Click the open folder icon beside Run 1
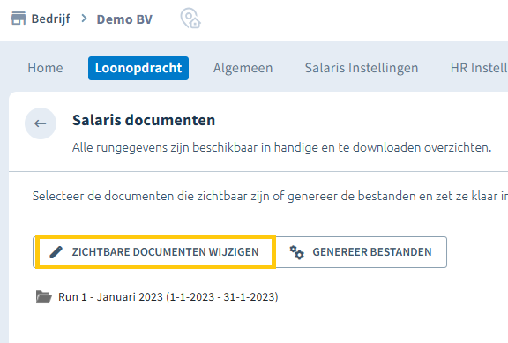The image size is (508, 343). point(44,296)
